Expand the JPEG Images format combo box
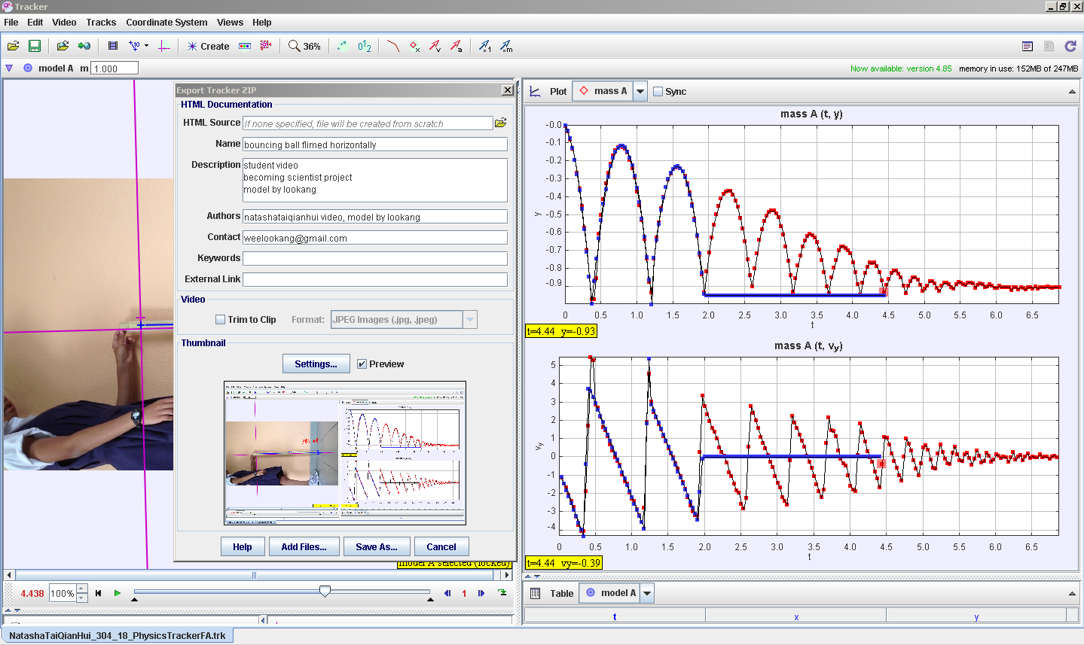This screenshot has height=645, width=1084. point(470,320)
